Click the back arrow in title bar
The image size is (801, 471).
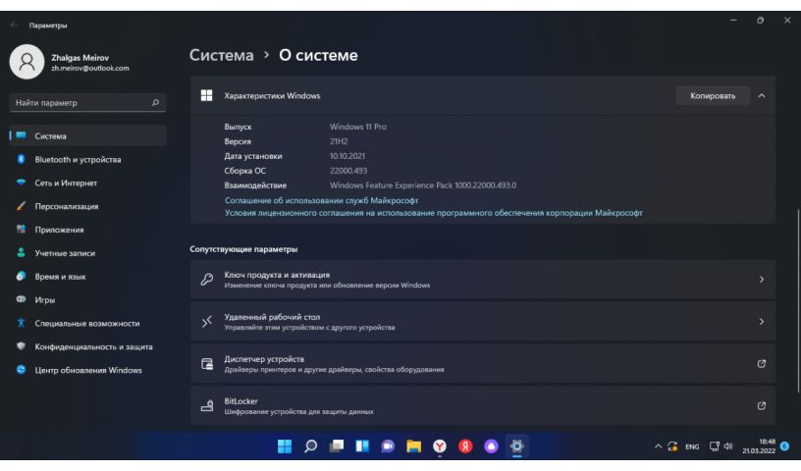tap(14, 26)
